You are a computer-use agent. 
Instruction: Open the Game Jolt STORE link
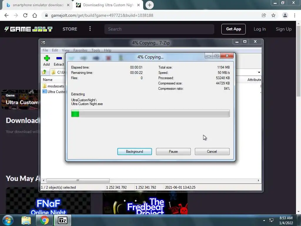(x=70, y=29)
